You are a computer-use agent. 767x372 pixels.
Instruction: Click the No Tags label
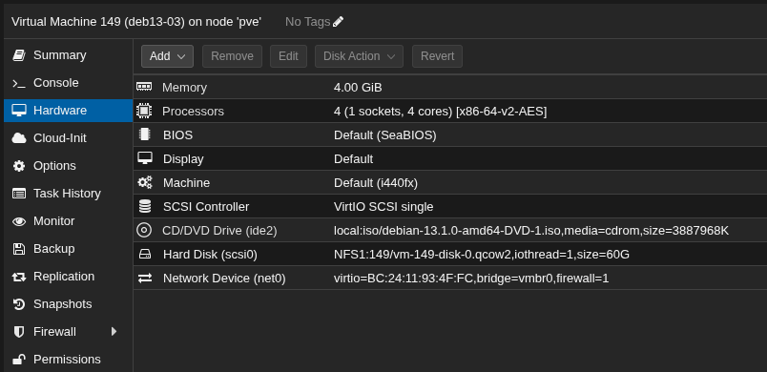[x=308, y=22]
